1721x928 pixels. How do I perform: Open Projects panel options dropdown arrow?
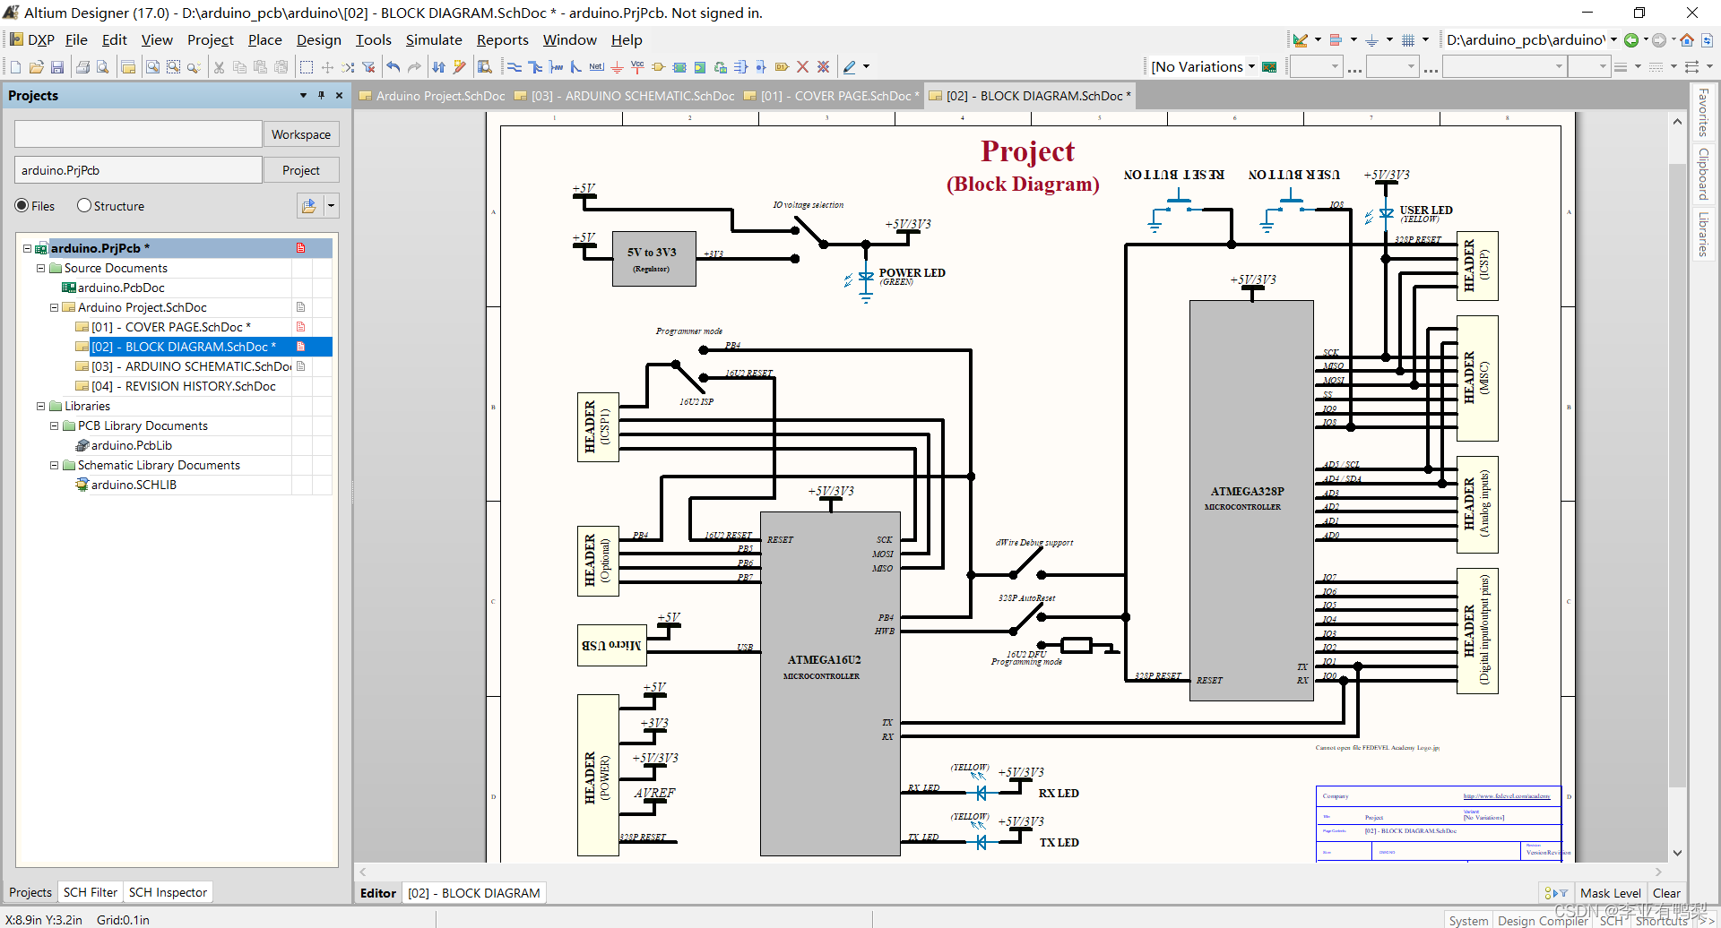point(303,95)
